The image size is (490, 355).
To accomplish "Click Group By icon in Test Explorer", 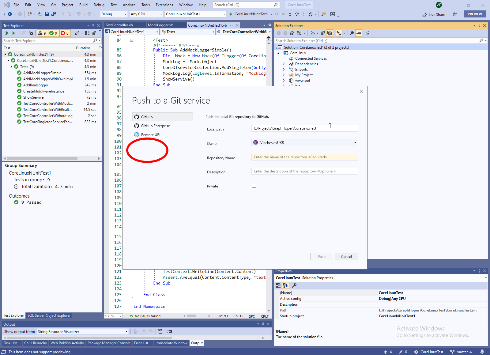I will click(87, 33).
